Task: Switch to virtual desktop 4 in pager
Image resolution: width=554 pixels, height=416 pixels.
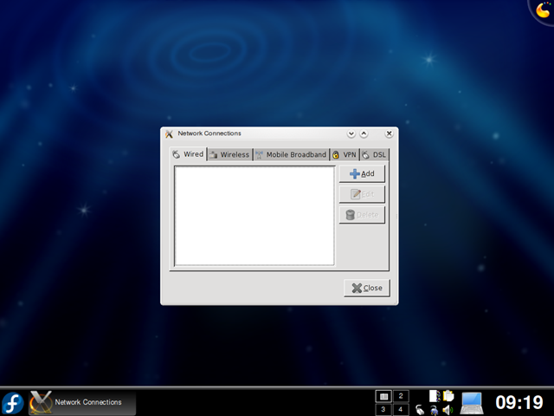Action: pos(401,410)
